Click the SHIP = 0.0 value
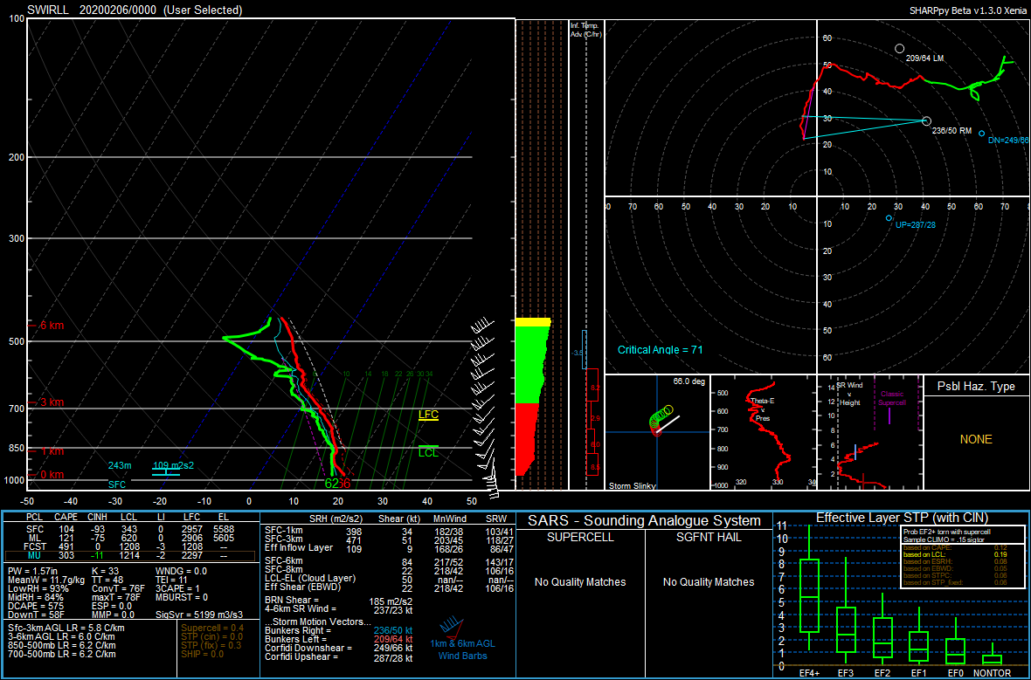Image resolution: width=1031 pixels, height=680 pixels. 204,654
